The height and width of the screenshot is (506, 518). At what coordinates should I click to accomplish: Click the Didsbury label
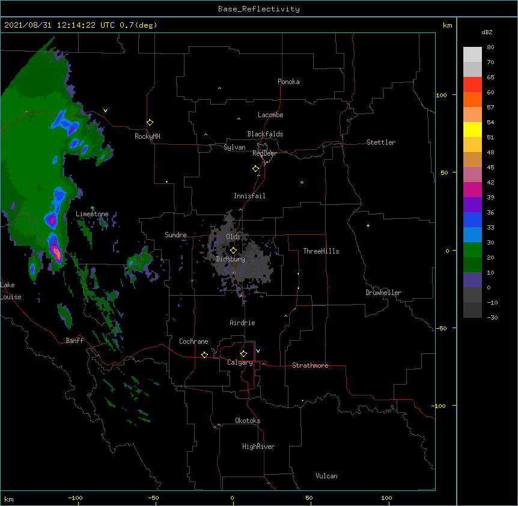coord(231,259)
